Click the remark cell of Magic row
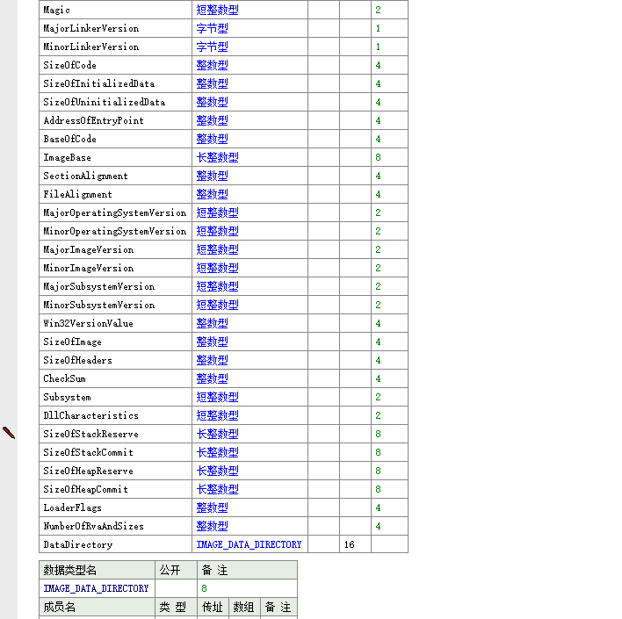Screen dimensions: 622x619 (389, 10)
